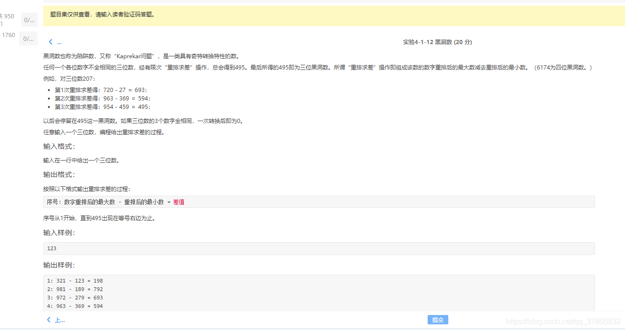The width and height of the screenshot is (625, 330).
Task: Click the 输出样例 code block
Action: pyautogui.click(x=320, y=293)
